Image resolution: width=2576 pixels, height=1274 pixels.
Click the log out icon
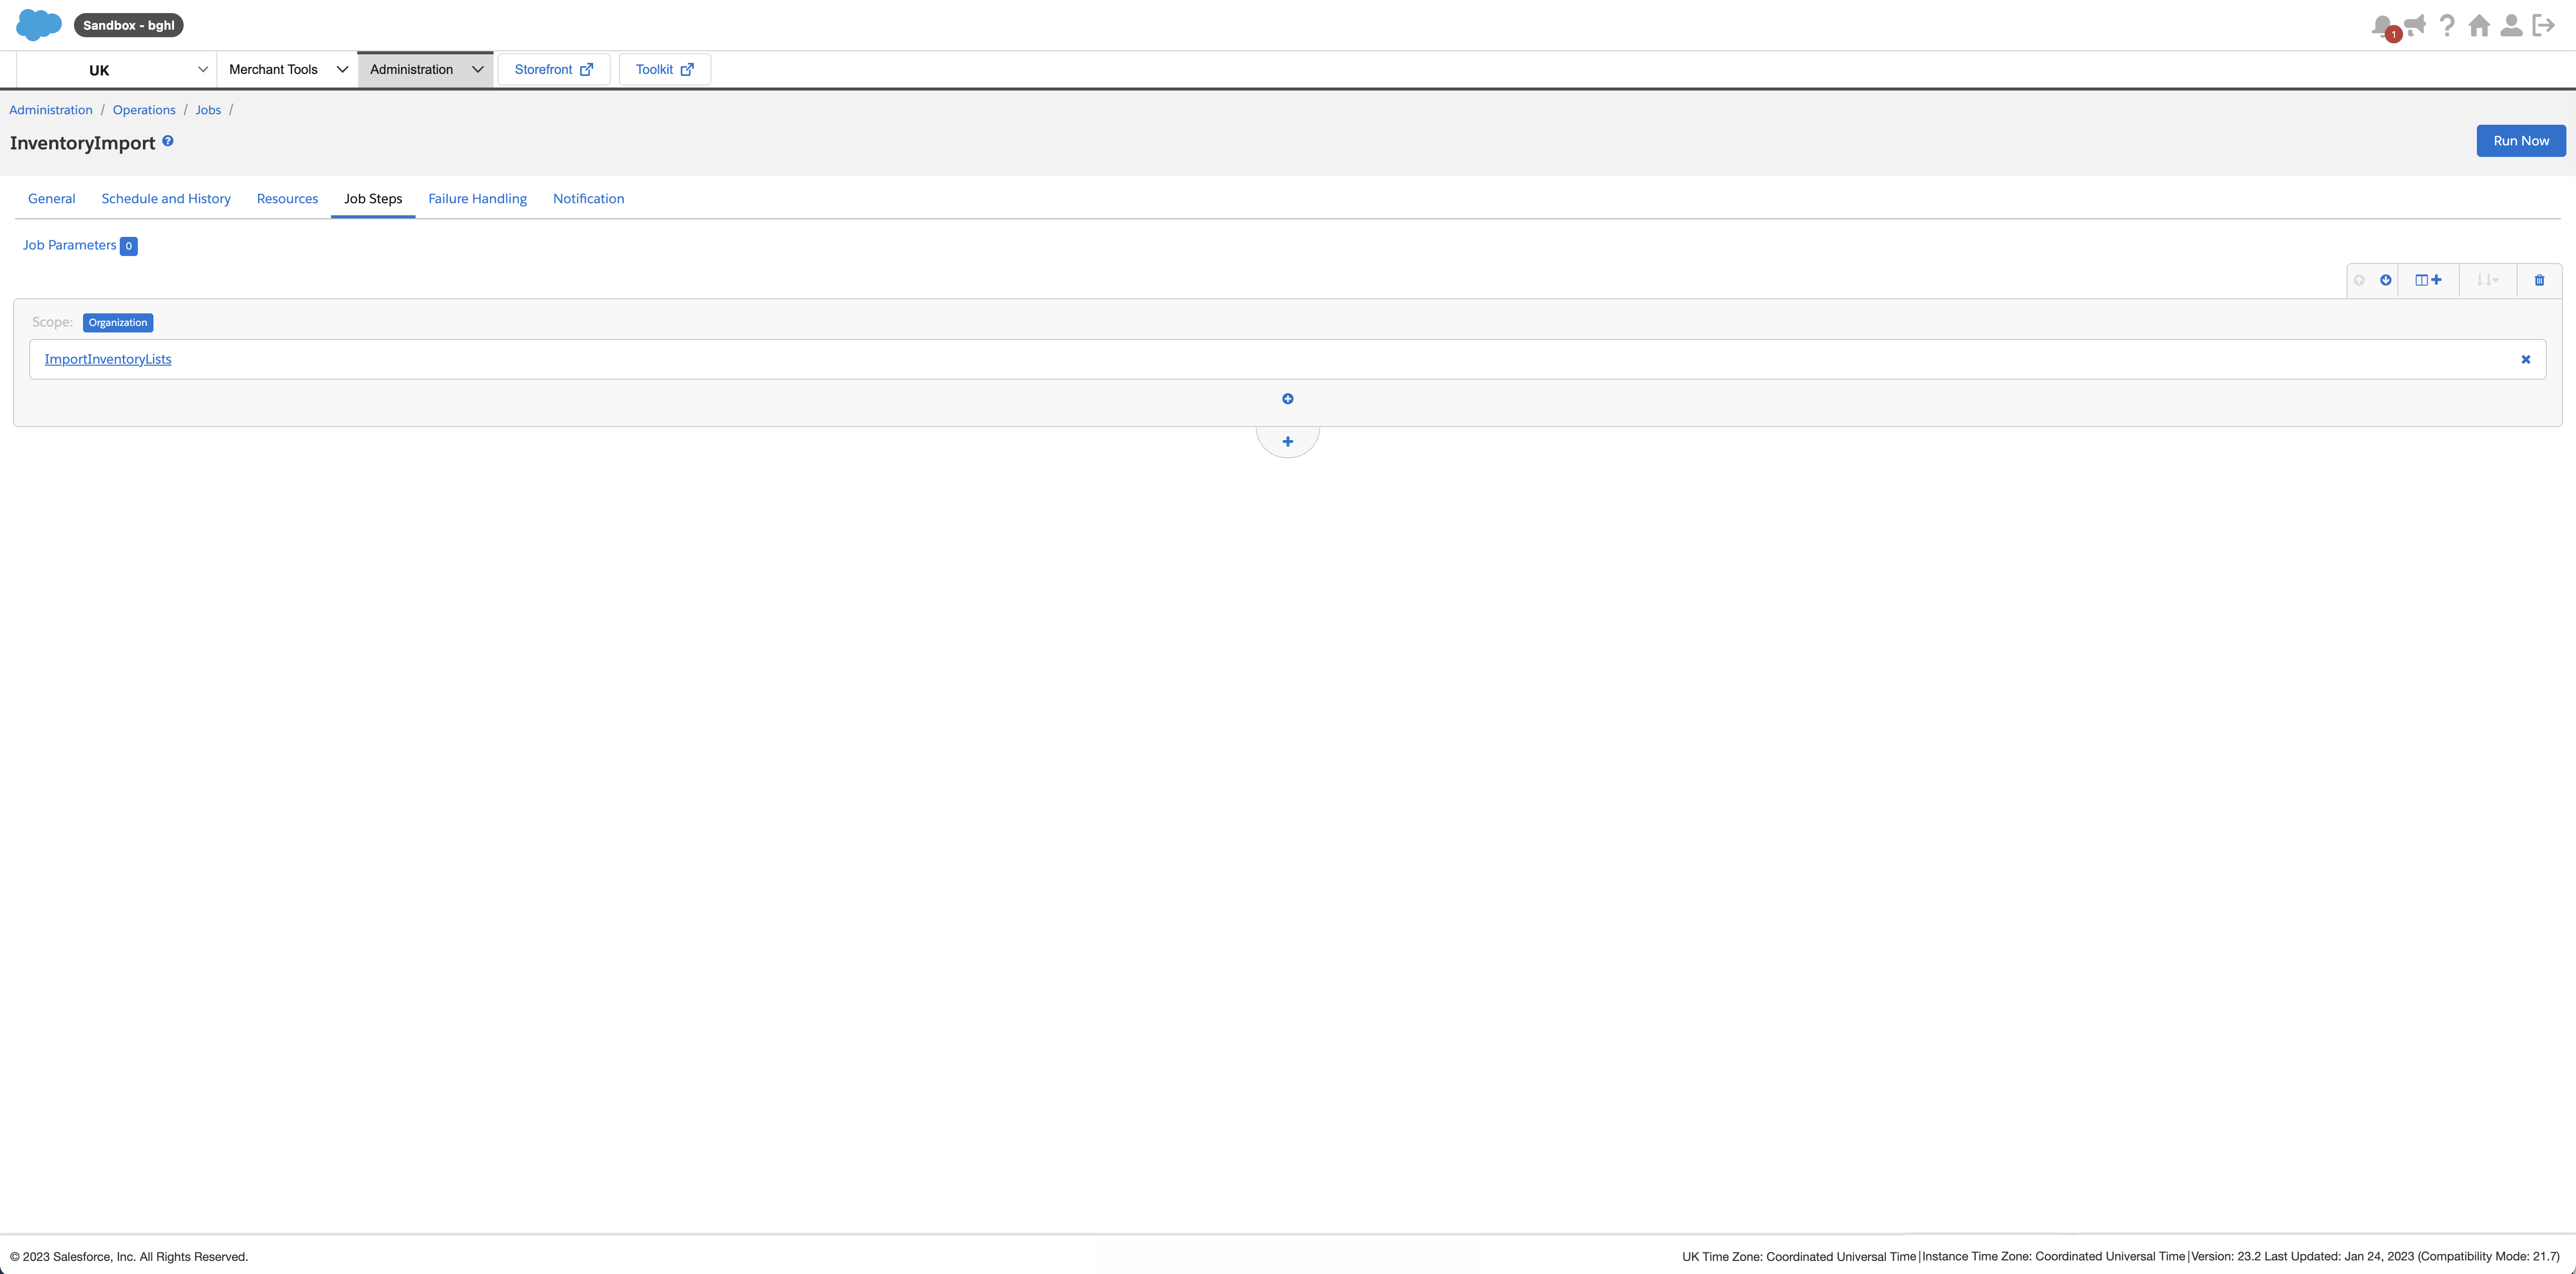tap(2544, 25)
